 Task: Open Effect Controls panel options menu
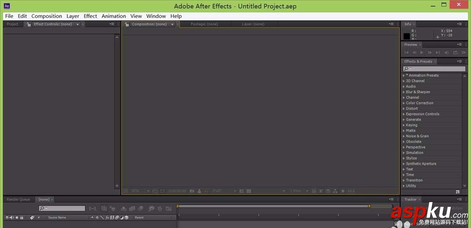tap(112, 24)
